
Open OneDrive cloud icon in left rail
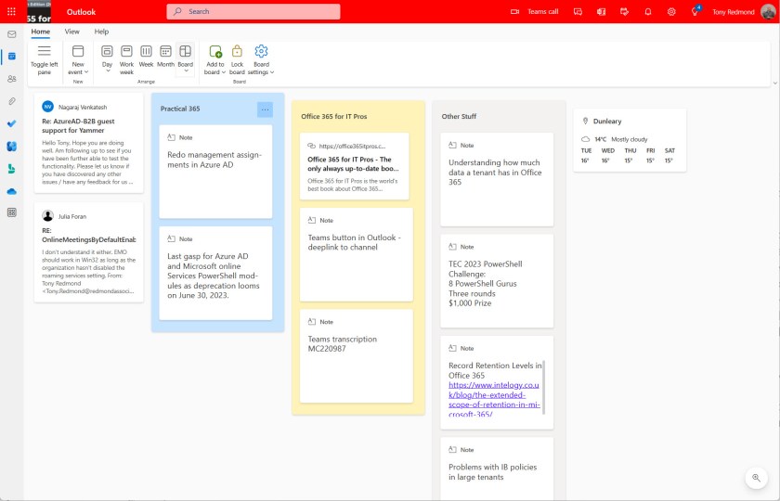pos(12,191)
